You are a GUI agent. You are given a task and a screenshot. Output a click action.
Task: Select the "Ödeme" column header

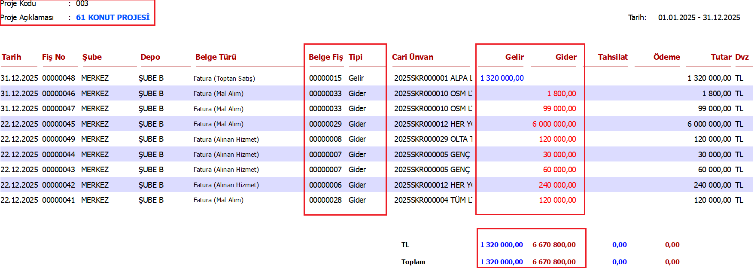[666, 57]
